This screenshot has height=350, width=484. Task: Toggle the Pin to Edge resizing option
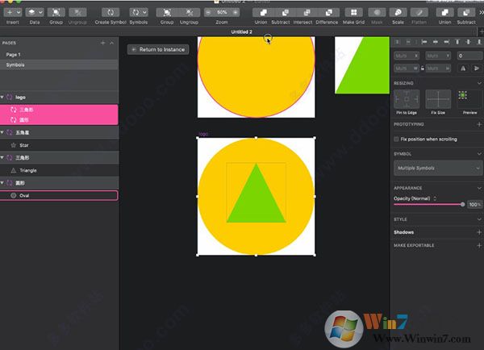(x=405, y=99)
